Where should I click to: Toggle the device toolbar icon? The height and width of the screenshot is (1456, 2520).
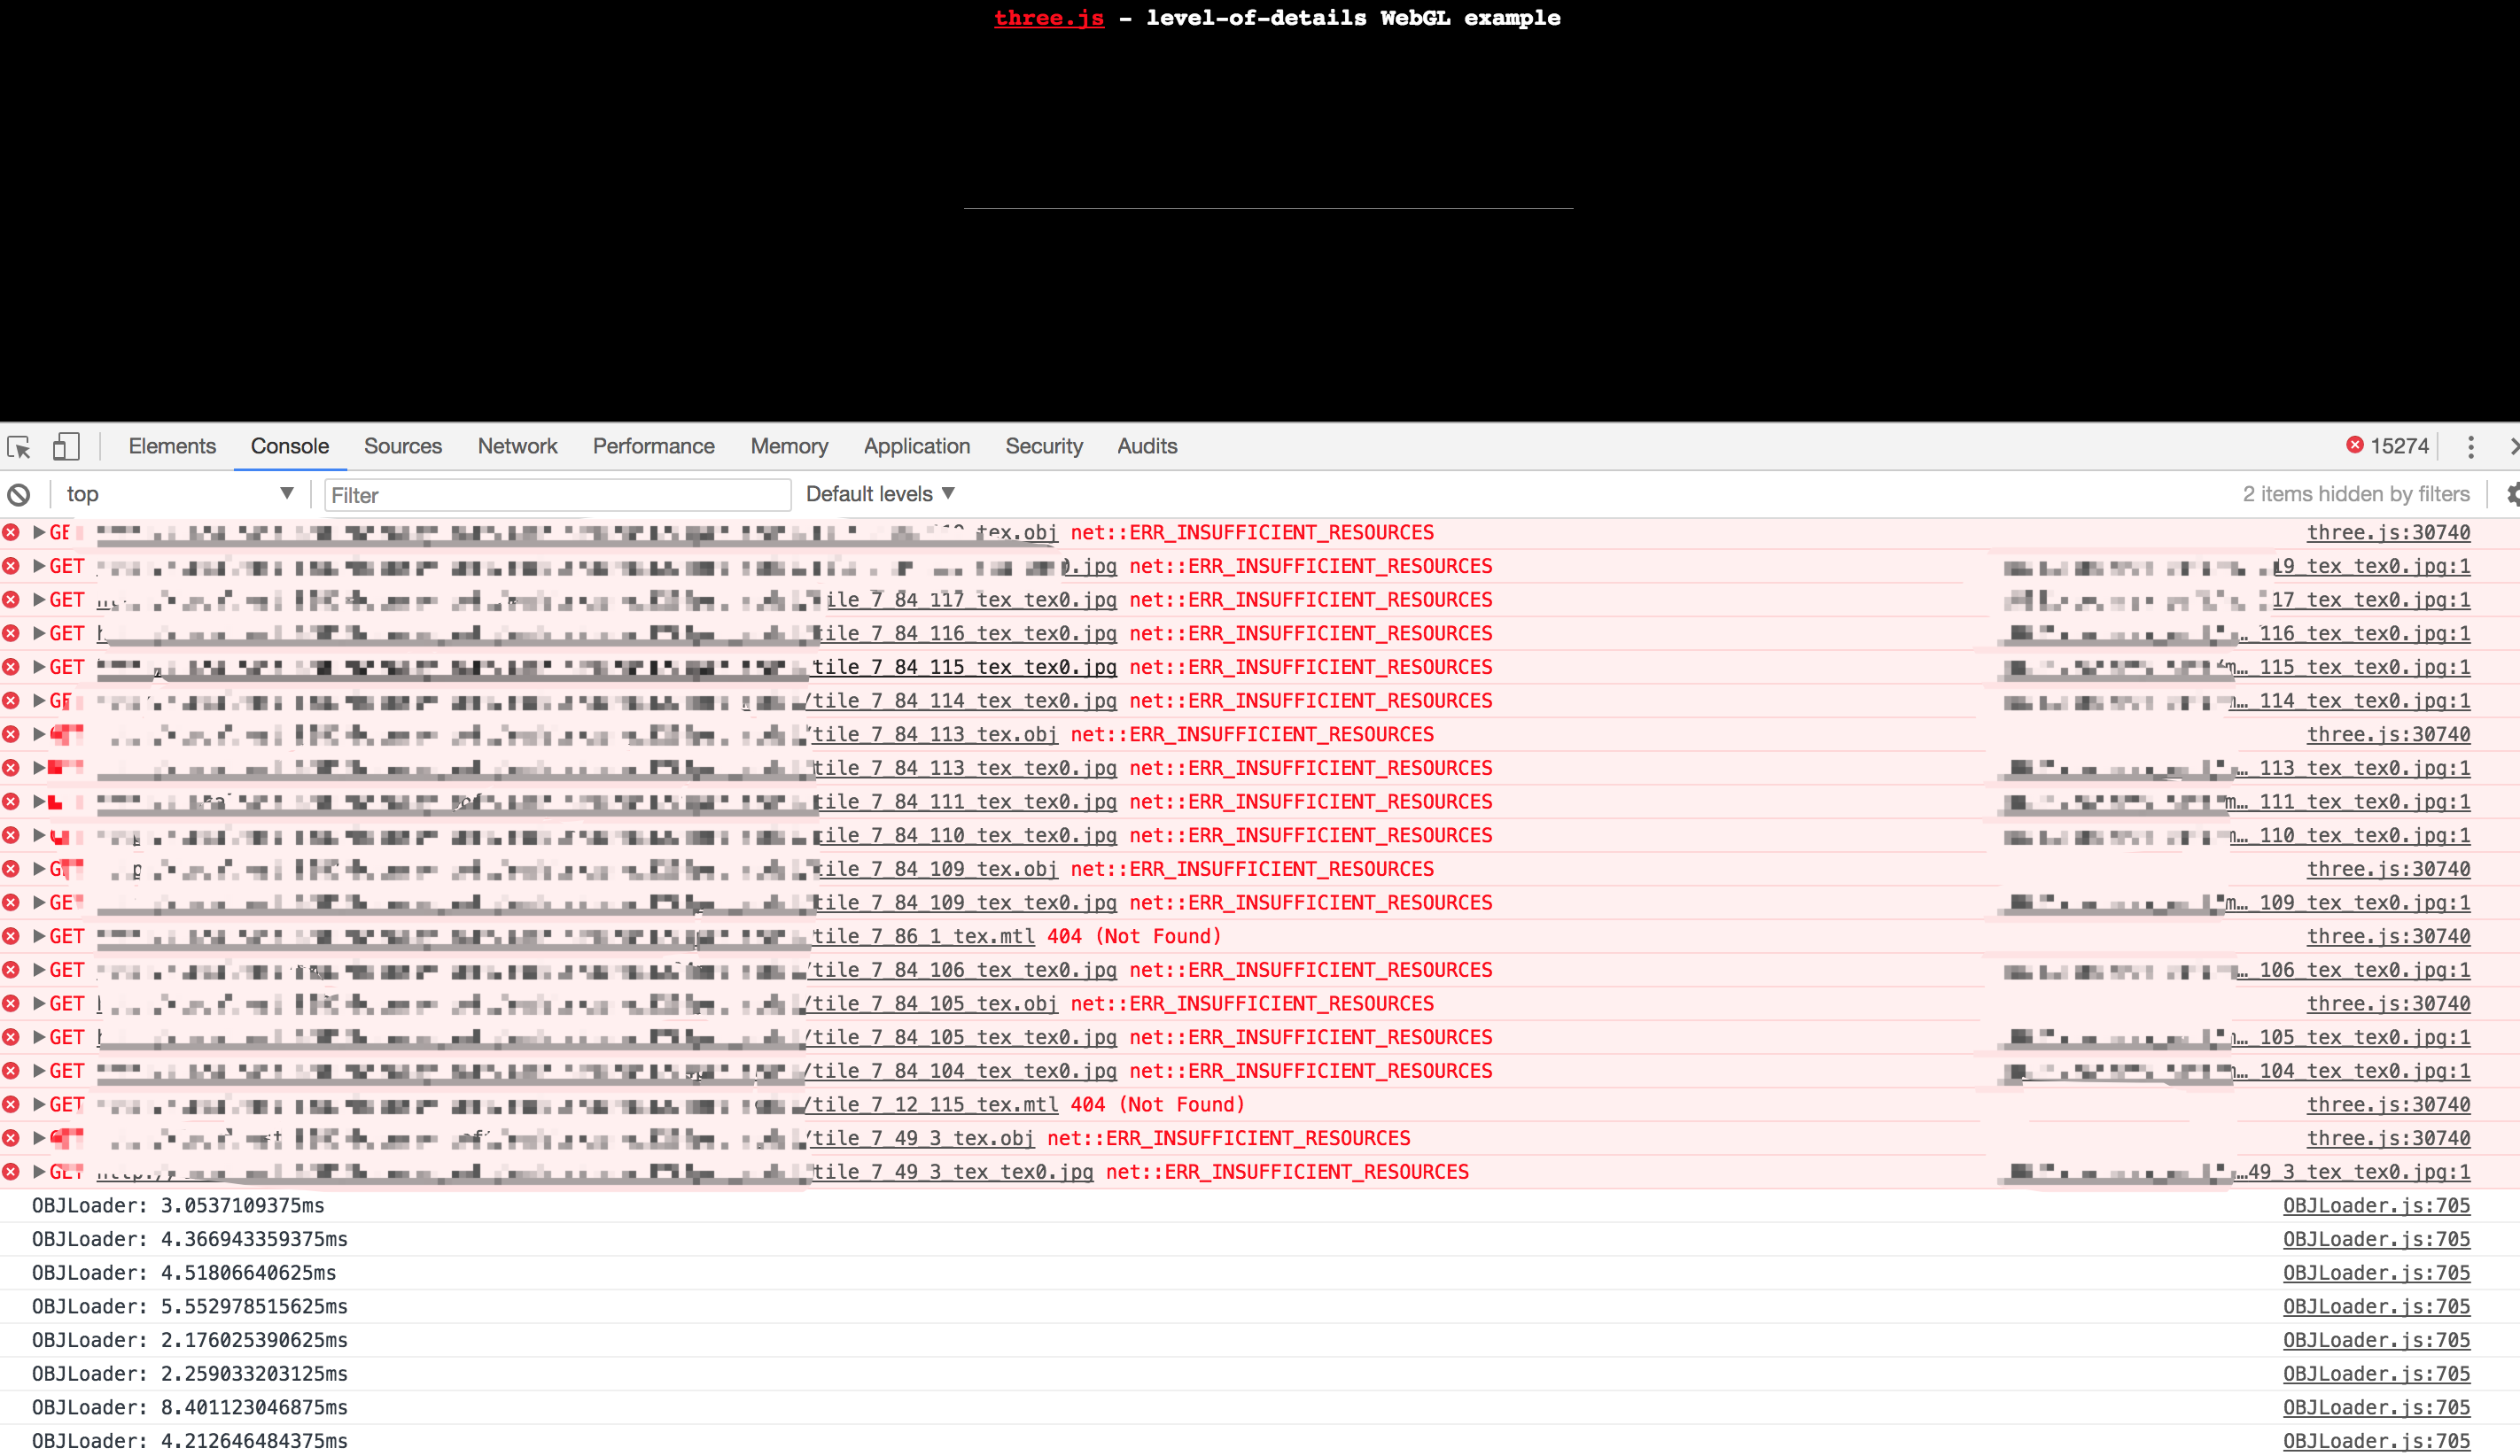point(66,446)
